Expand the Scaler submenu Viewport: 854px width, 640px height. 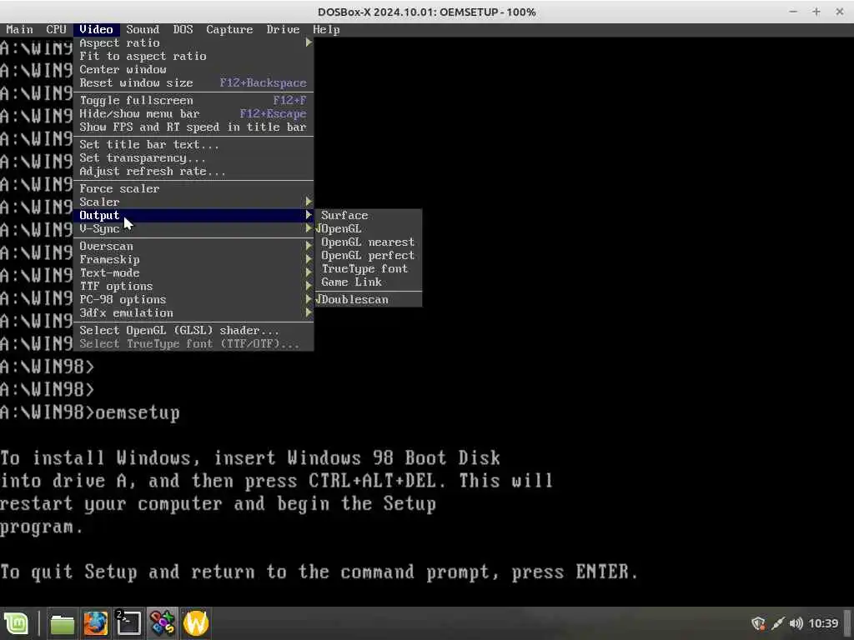coord(193,202)
